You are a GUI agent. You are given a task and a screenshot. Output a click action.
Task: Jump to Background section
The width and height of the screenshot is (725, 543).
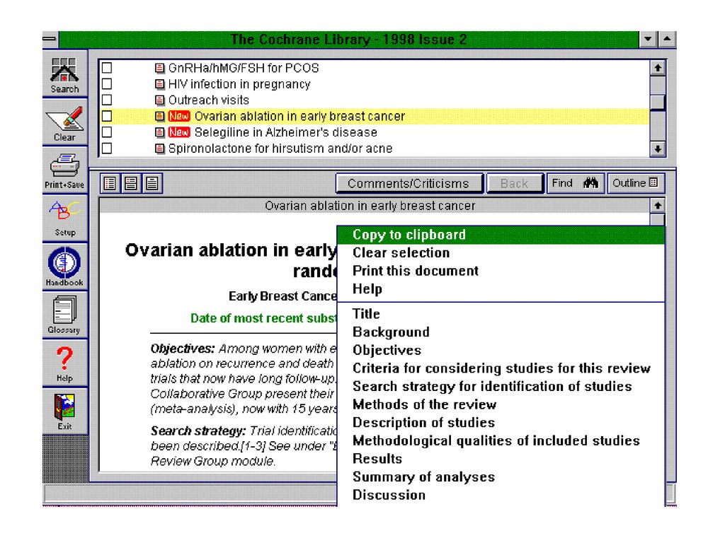coord(501,332)
